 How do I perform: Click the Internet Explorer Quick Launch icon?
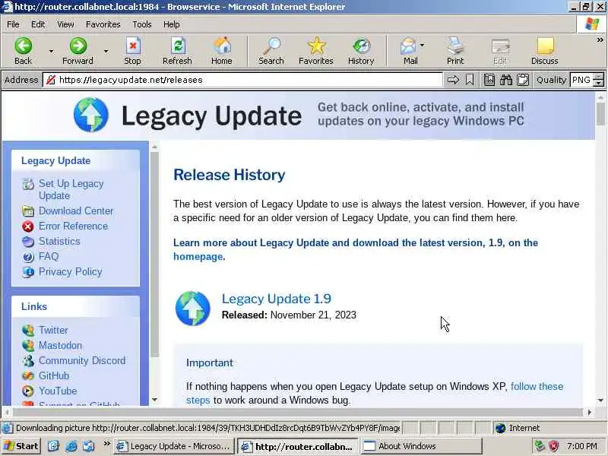coord(71,446)
